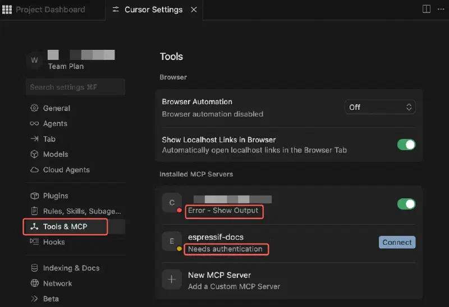Image resolution: width=449 pixels, height=307 pixels.
Task: Click the C server avatar icon
Action: coord(172,203)
